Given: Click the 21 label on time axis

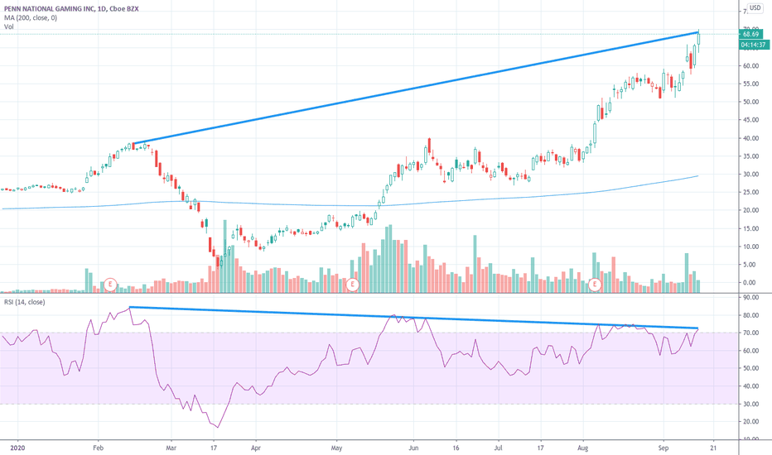Looking at the screenshot, I should (x=714, y=448).
